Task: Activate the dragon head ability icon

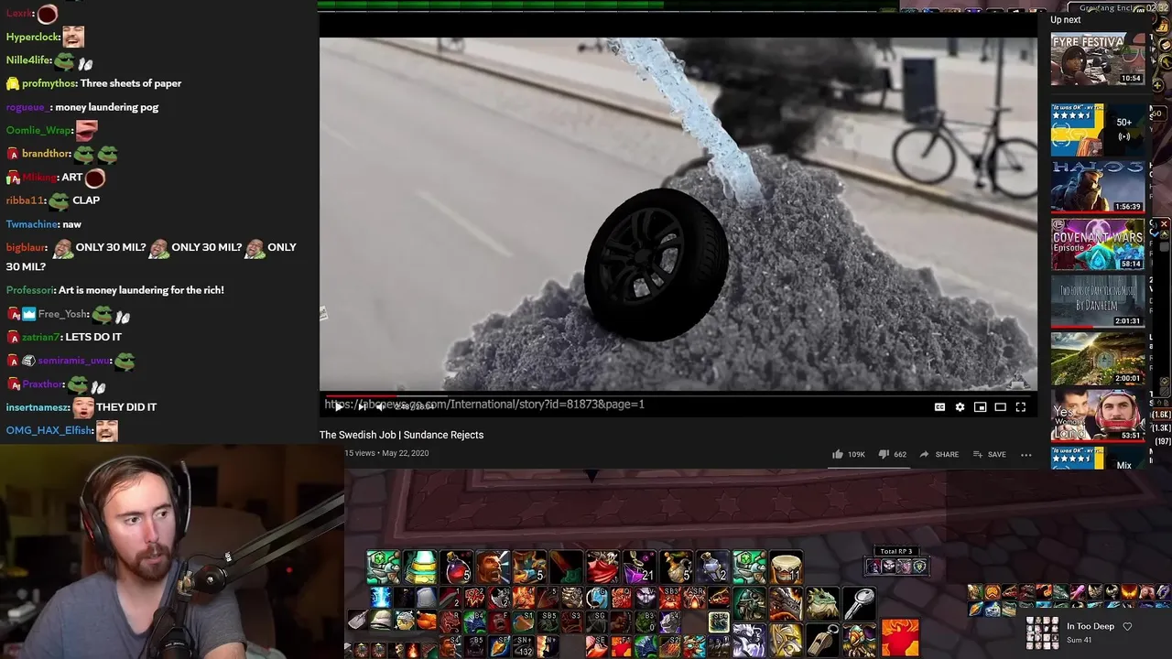Action: click(785, 604)
